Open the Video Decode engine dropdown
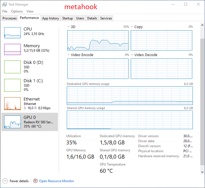This screenshot has height=188, width=205. 132,55
